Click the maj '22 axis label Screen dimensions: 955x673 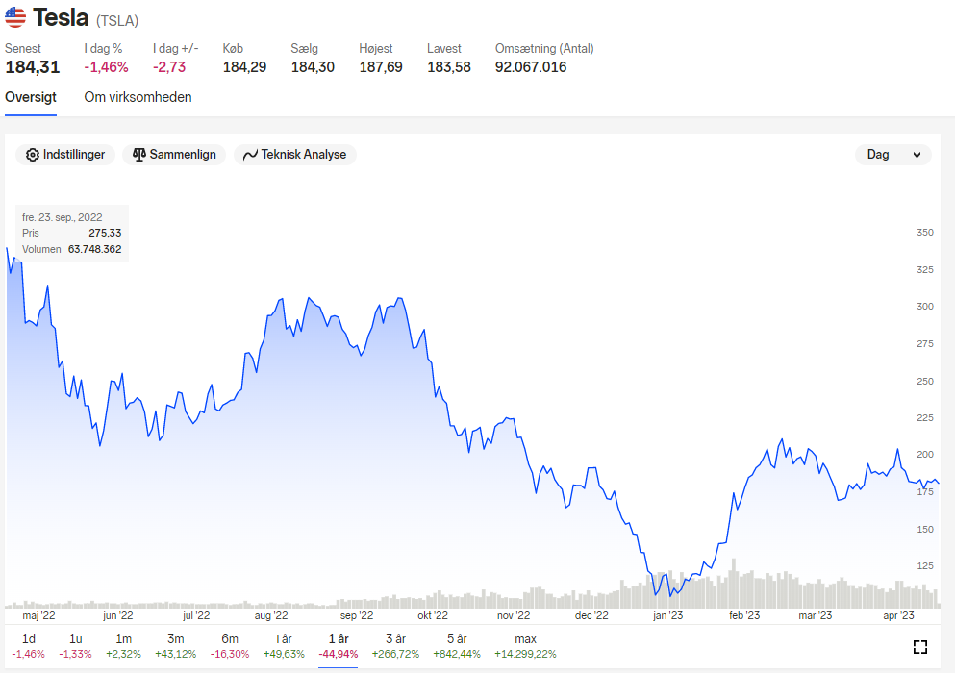[x=38, y=615]
